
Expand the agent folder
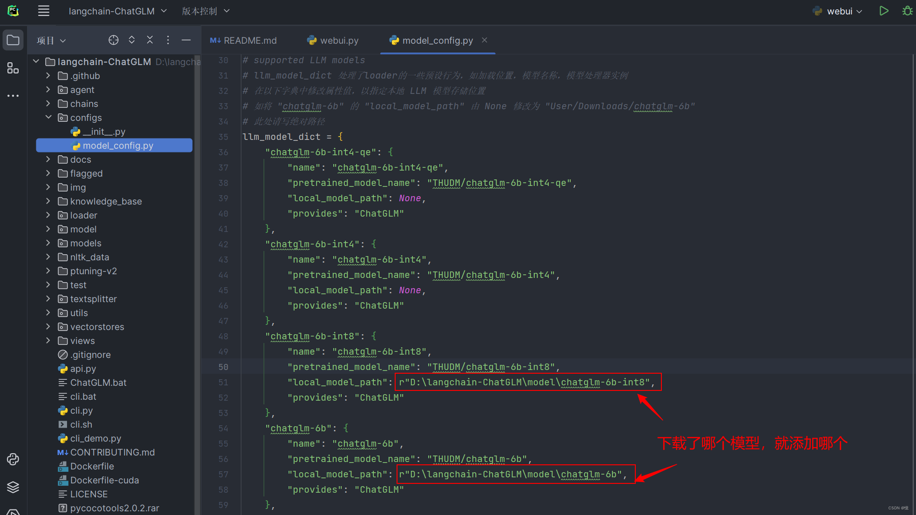[48, 89]
